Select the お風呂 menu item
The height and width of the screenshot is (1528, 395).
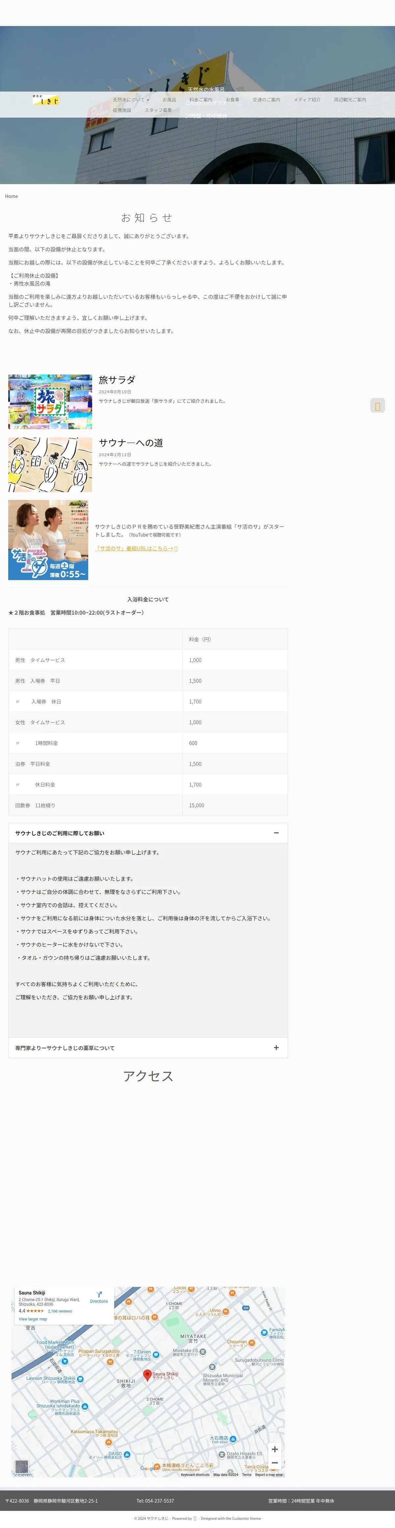(169, 100)
